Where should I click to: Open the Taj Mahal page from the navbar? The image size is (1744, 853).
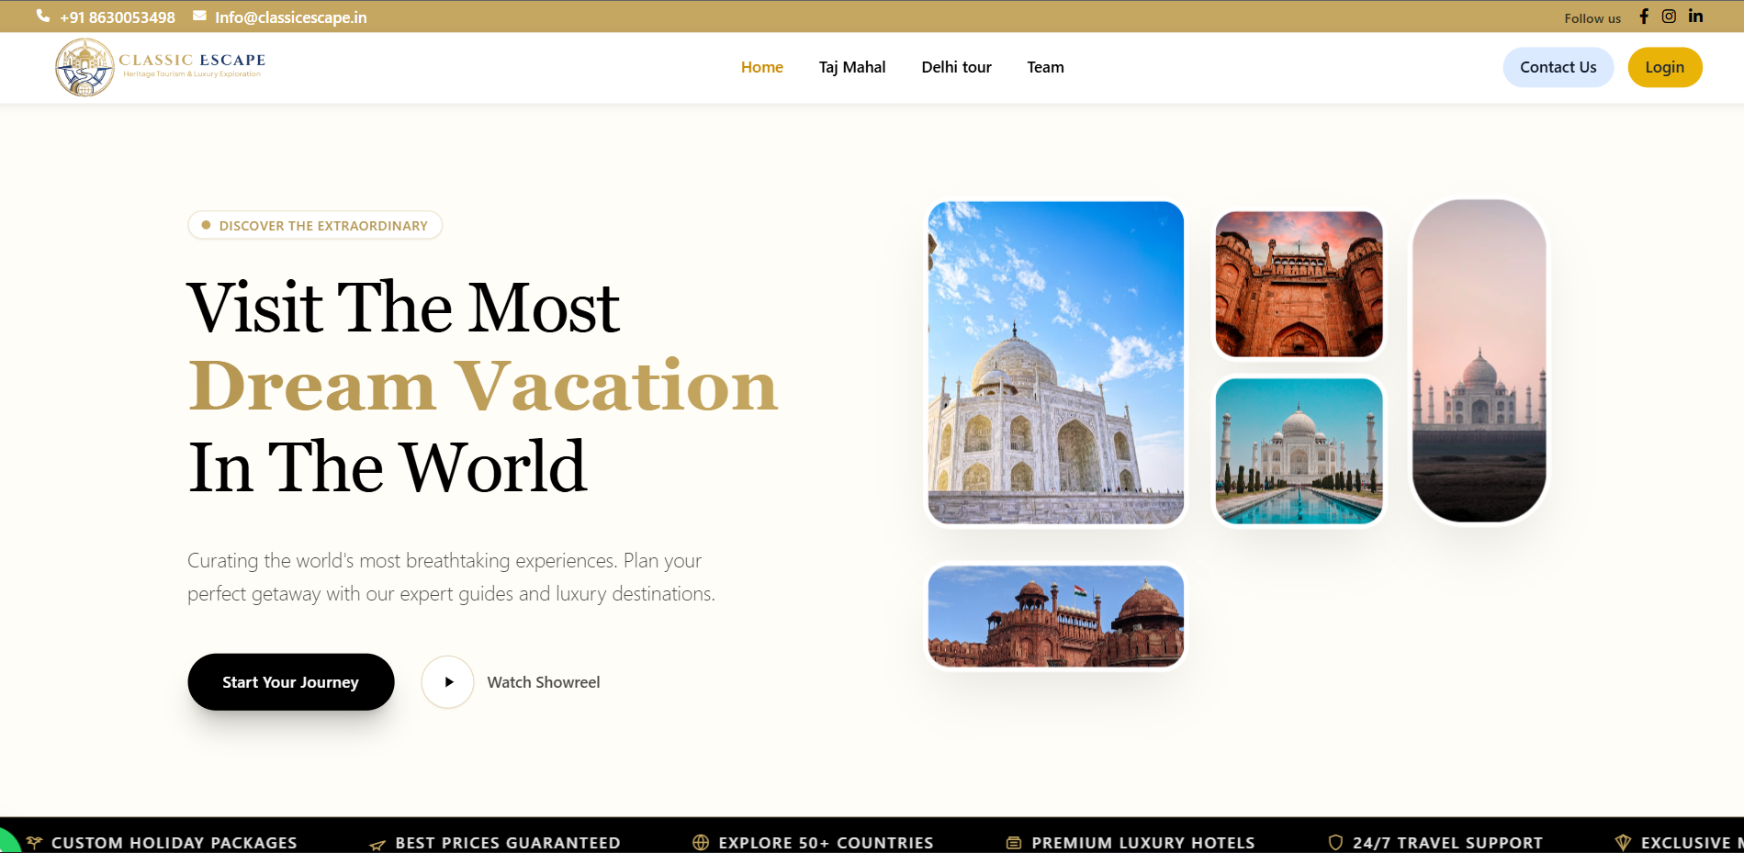851,67
